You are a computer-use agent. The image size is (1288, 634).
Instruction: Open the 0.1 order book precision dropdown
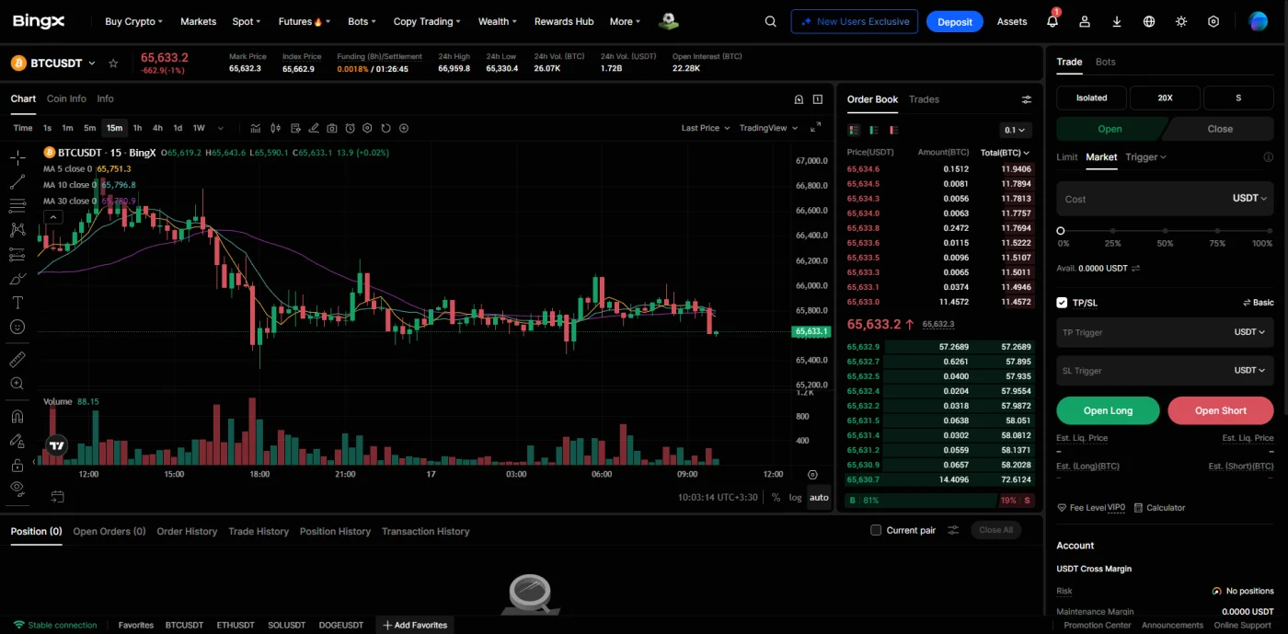[1016, 130]
